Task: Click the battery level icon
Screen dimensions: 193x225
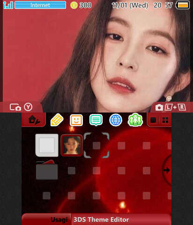Action: point(183,5)
